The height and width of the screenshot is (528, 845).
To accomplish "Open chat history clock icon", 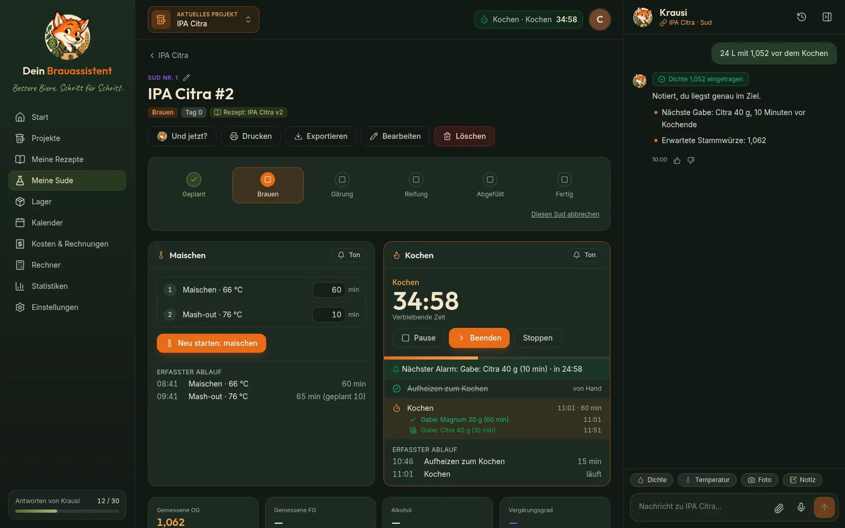I will coord(801,17).
